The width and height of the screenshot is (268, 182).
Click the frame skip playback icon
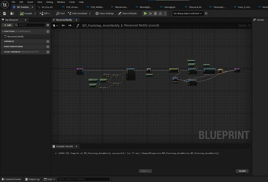(151, 13)
